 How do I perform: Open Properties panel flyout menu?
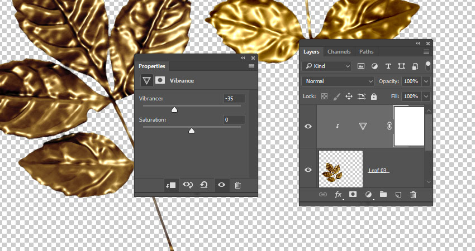251,66
